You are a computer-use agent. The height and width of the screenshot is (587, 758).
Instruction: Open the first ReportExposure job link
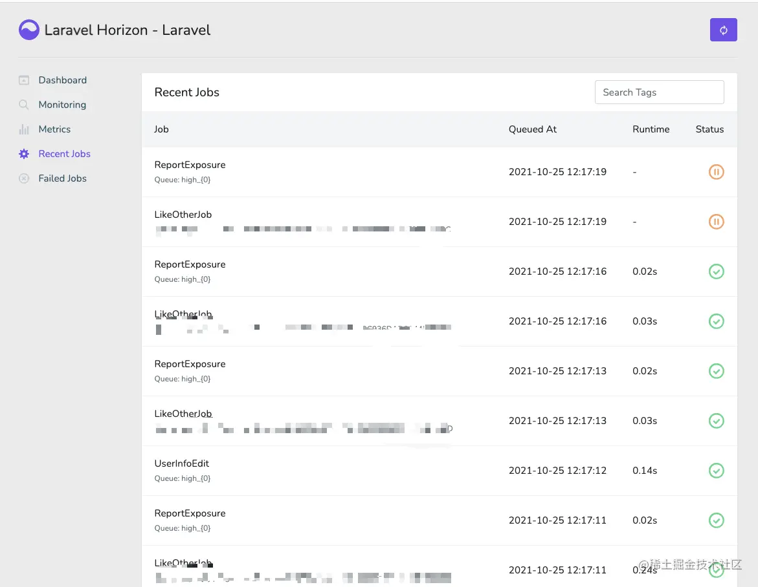click(190, 165)
